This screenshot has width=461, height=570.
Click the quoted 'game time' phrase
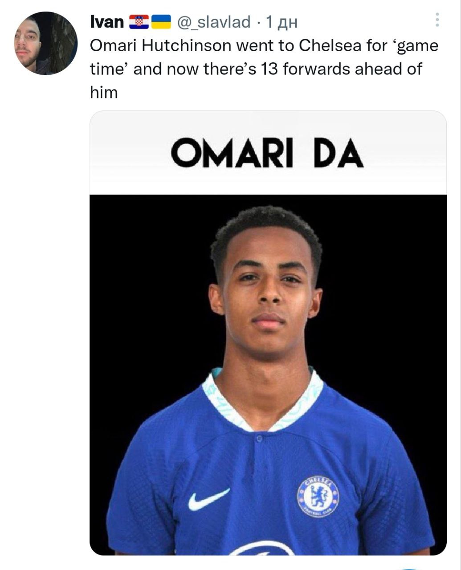pyautogui.click(x=401, y=45)
